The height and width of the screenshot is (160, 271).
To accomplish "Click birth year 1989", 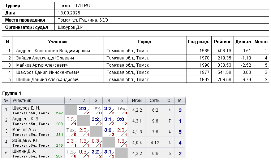I will point(204,51).
